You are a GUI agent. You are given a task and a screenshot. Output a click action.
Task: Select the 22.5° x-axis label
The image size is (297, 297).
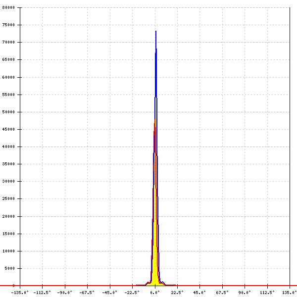tap(177, 293)
